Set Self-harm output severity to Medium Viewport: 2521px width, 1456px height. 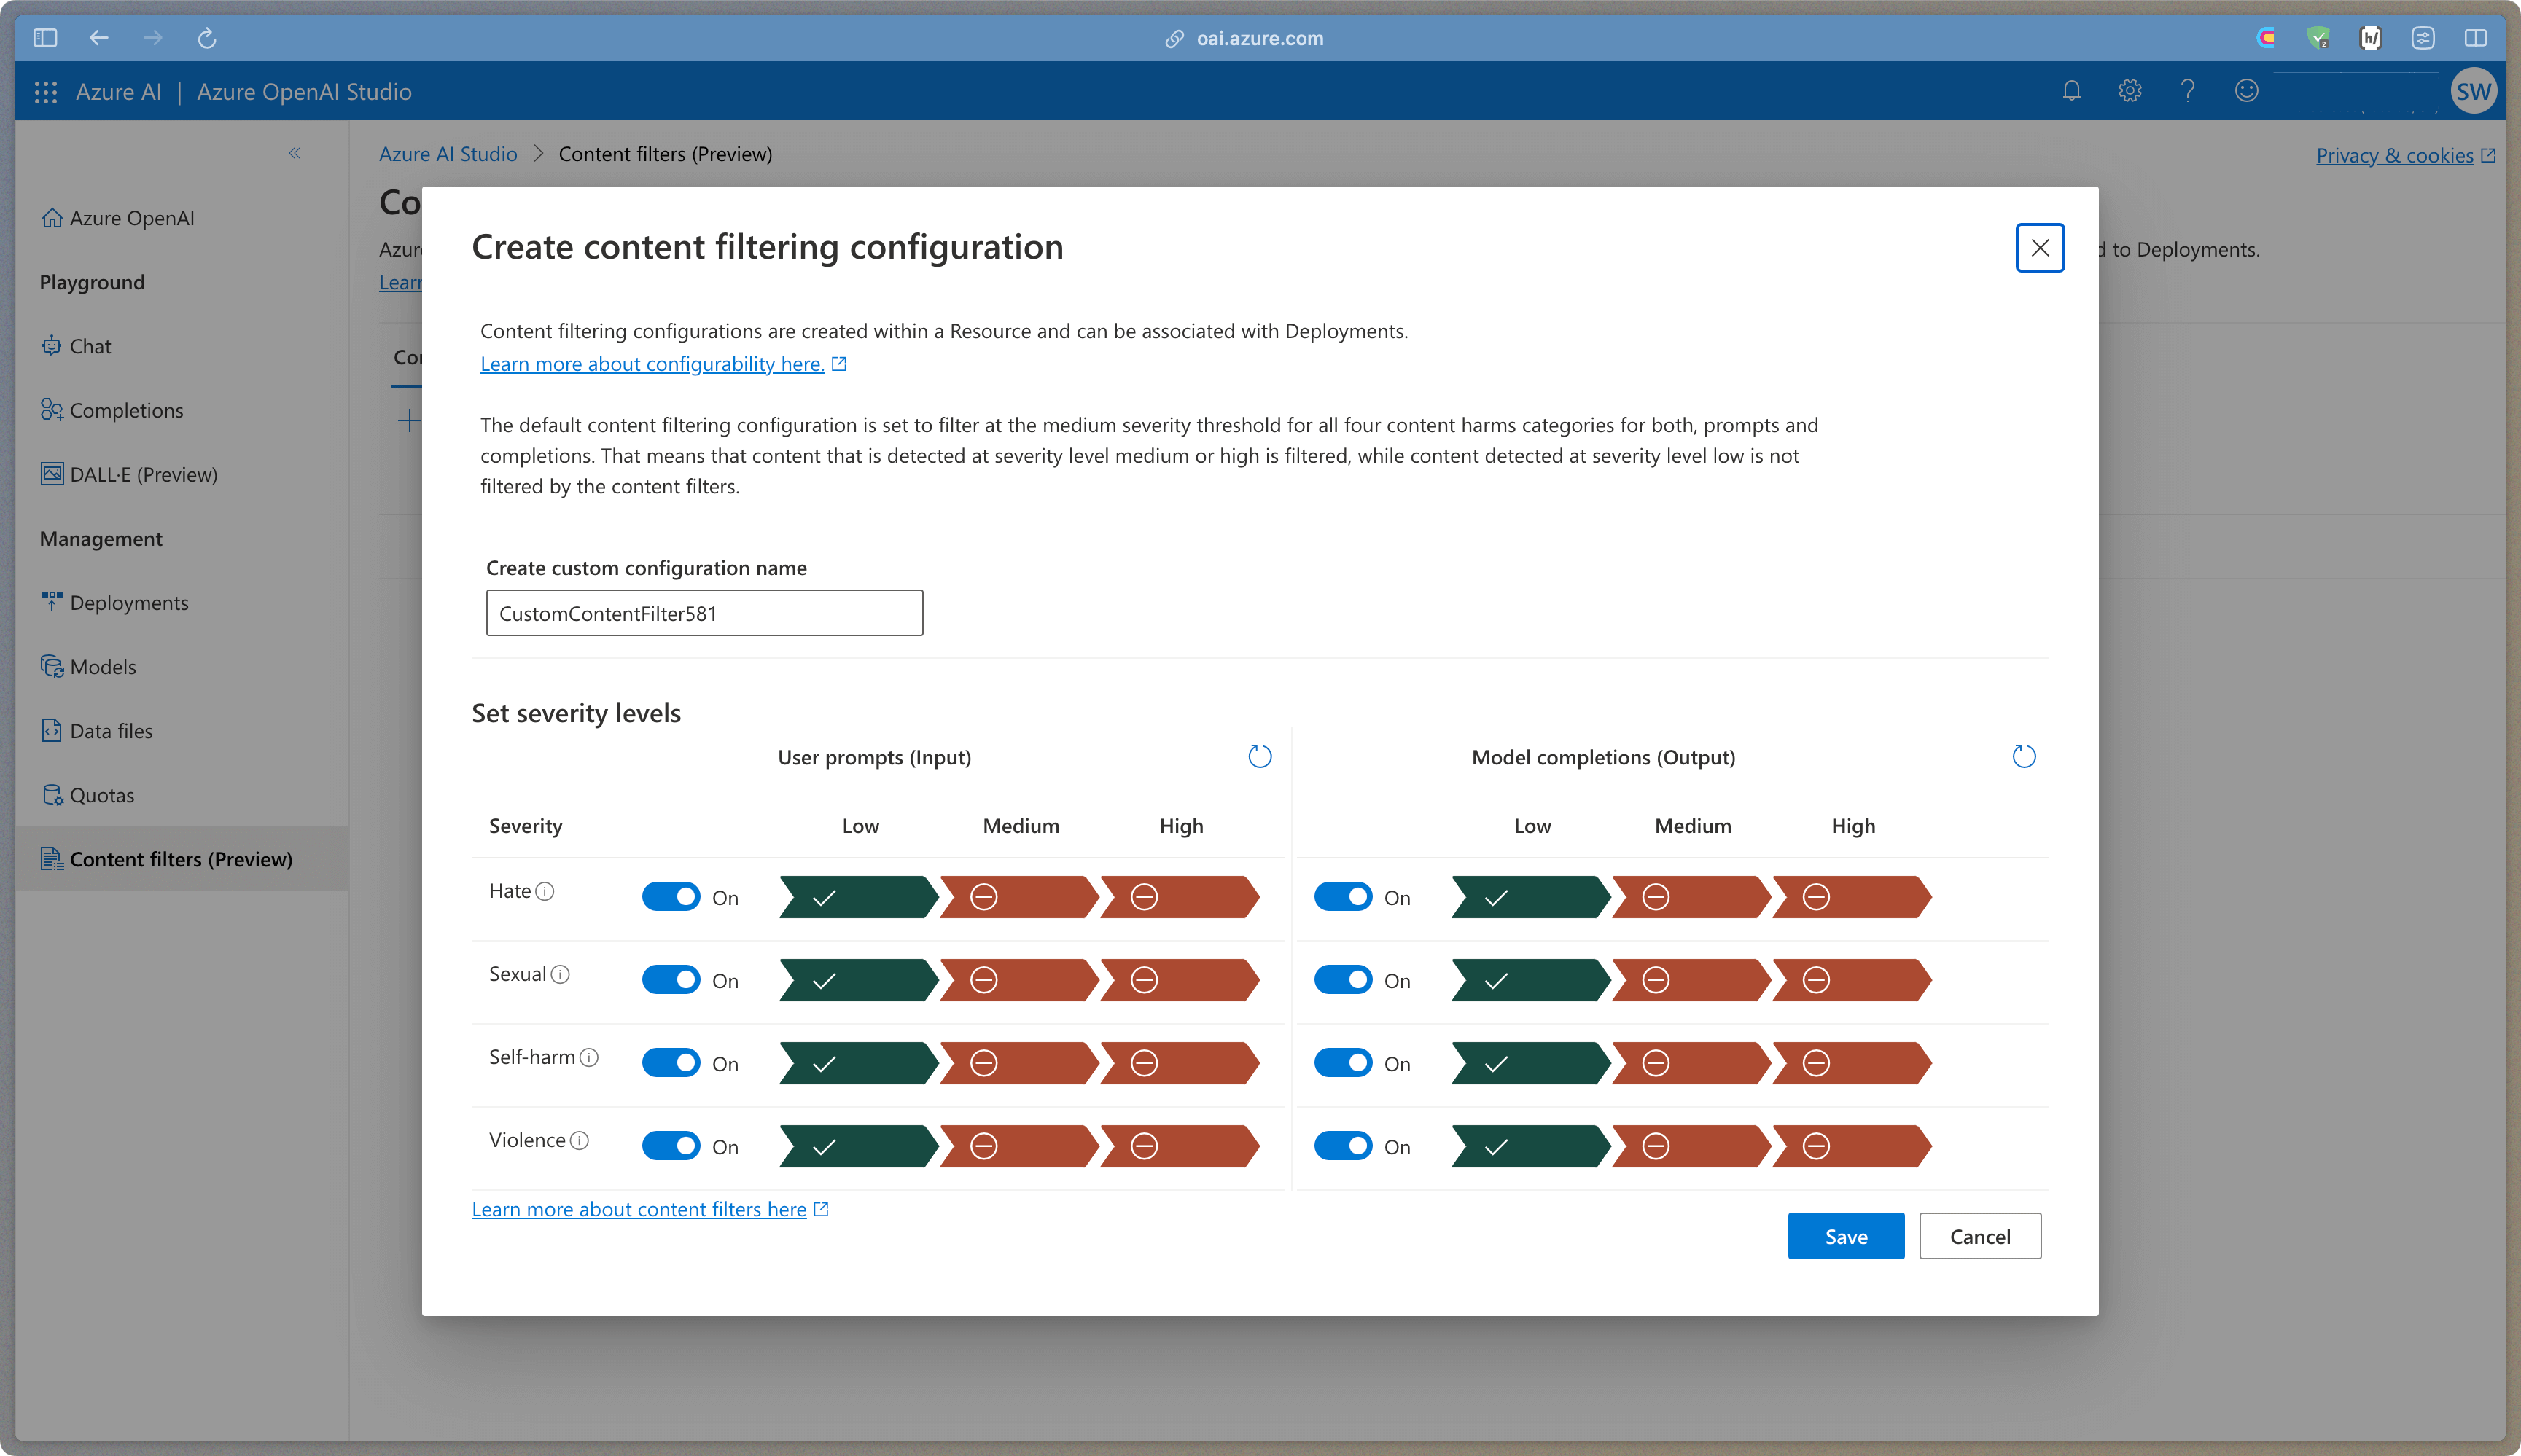point(1691,1063)
